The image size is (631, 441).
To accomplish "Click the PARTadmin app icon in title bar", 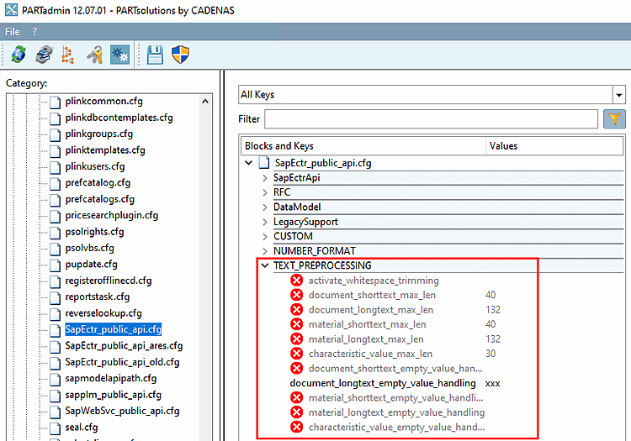I will 11,9.
